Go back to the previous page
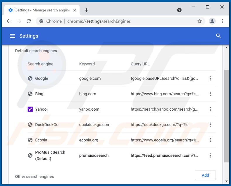This screenshot has width=231, height=186. click(9, 21)
